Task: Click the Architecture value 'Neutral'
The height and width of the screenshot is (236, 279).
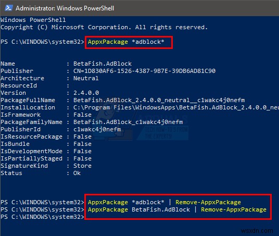Action: 86,78
